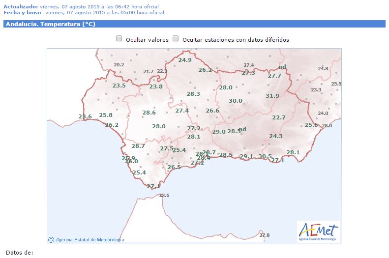Open the Agencia Estatal de Meteorología copyright link

pos(87,240)
